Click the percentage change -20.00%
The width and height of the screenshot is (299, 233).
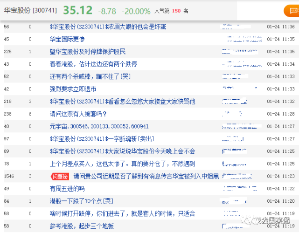[x=136, y=11]
